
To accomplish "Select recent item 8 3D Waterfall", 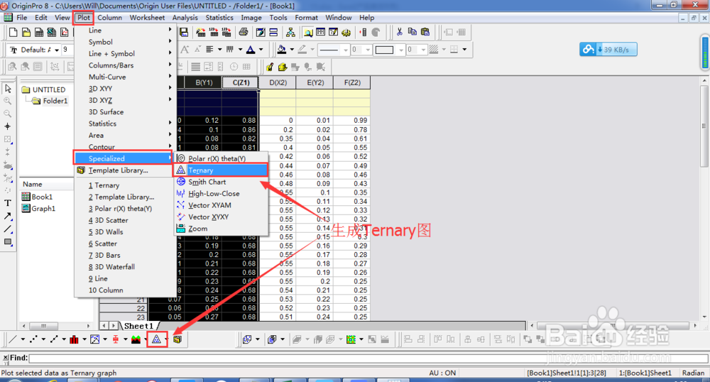I will pyautogui.click(x=126, y=267).
